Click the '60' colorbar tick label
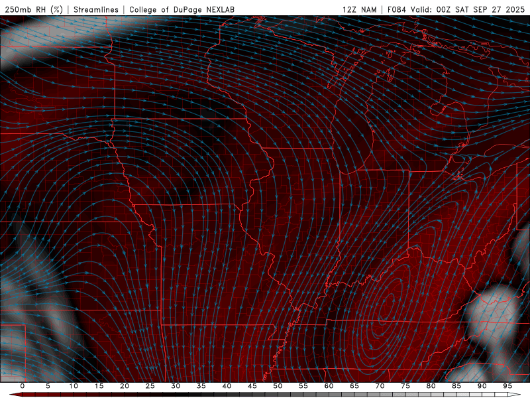 click(x=329, y=386)
